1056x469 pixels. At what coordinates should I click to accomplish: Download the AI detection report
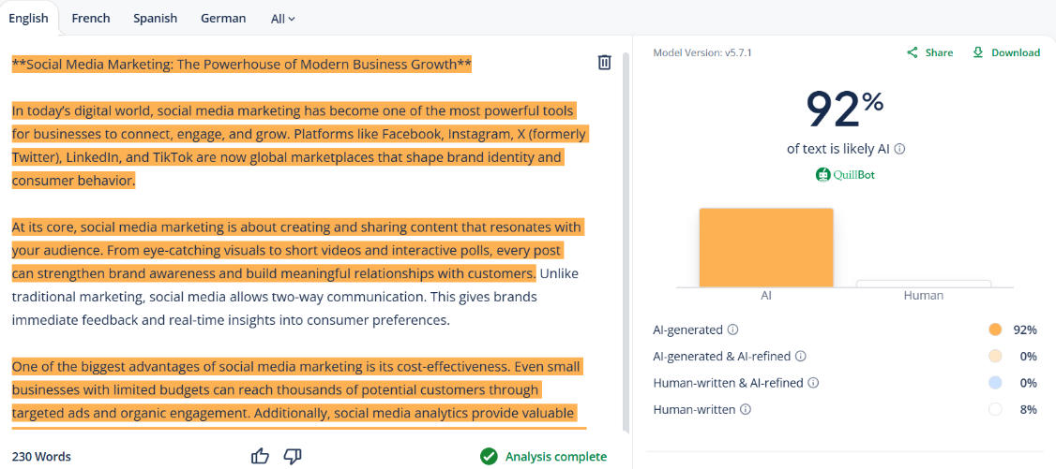tap(1006, 52)
